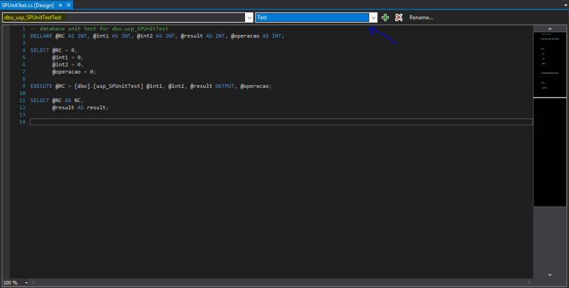Click the Rename... button

tap(421, 17)
